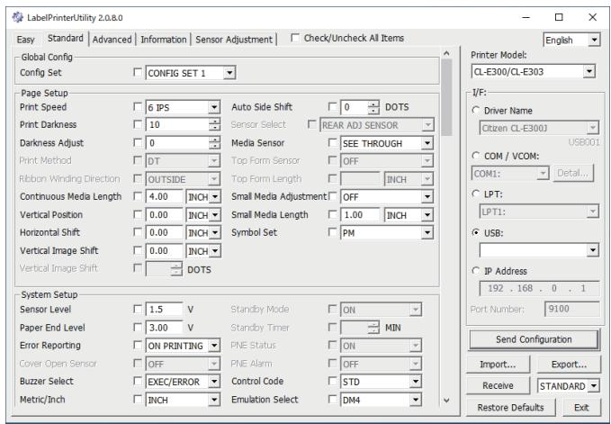The image size is (611, 424).
Task: Toggle Check/Uncheck All Items checkbox
Action: 295,38
